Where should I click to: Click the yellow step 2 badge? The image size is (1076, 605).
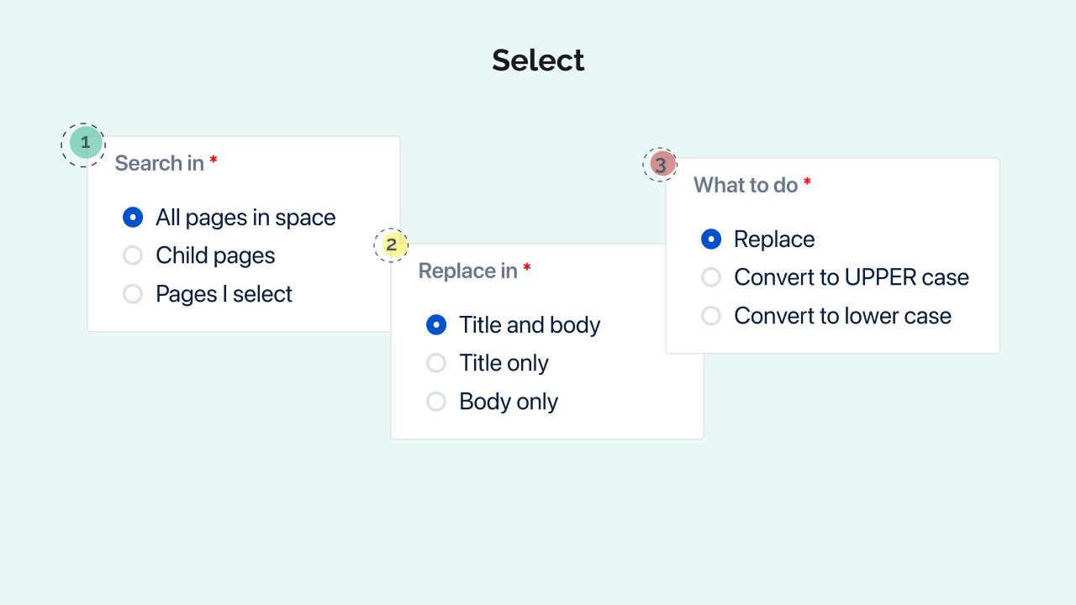391,245
